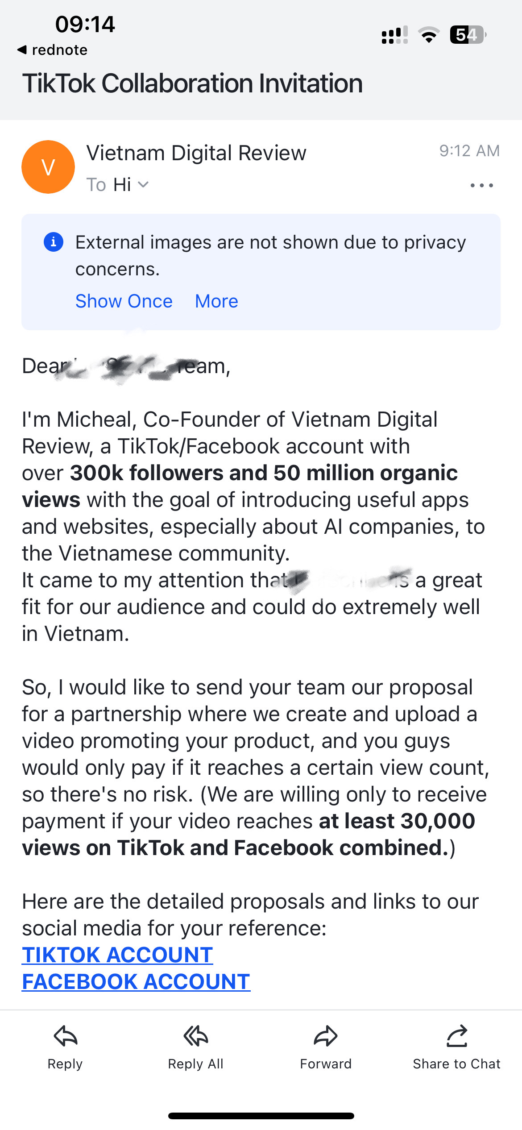Open the three-dot more options menu
This screenshot has height=1130, width=522.
pyautogui.click(x=482, y=185)
